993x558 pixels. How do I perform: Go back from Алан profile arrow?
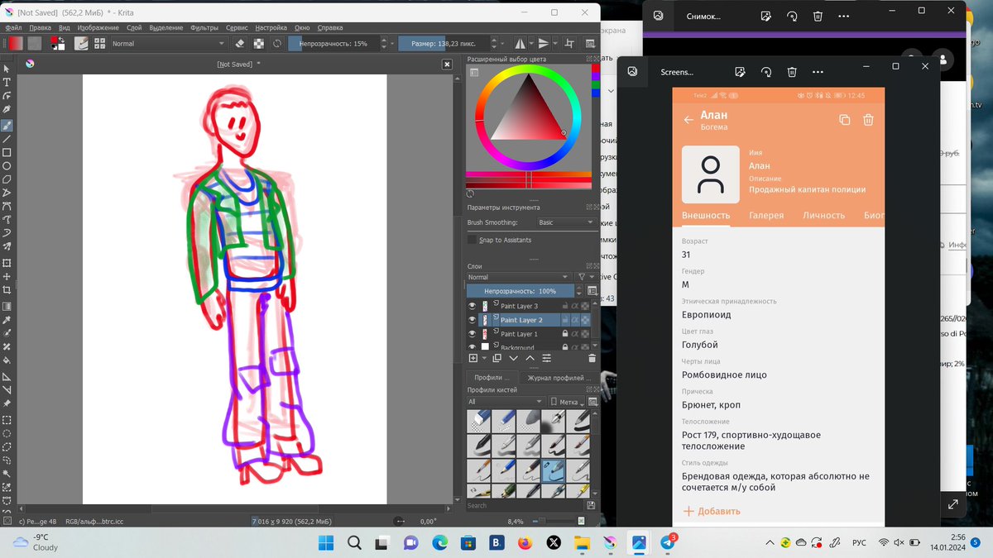click(x=688, y=120)
